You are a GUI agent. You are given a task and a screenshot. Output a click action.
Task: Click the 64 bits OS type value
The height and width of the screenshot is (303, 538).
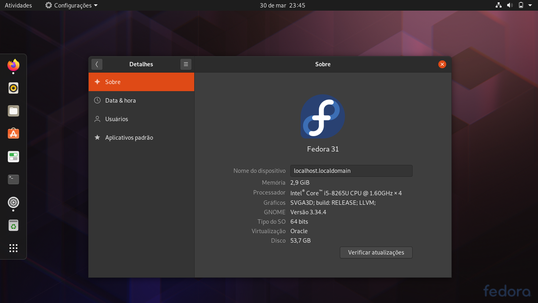click(299, 222)
